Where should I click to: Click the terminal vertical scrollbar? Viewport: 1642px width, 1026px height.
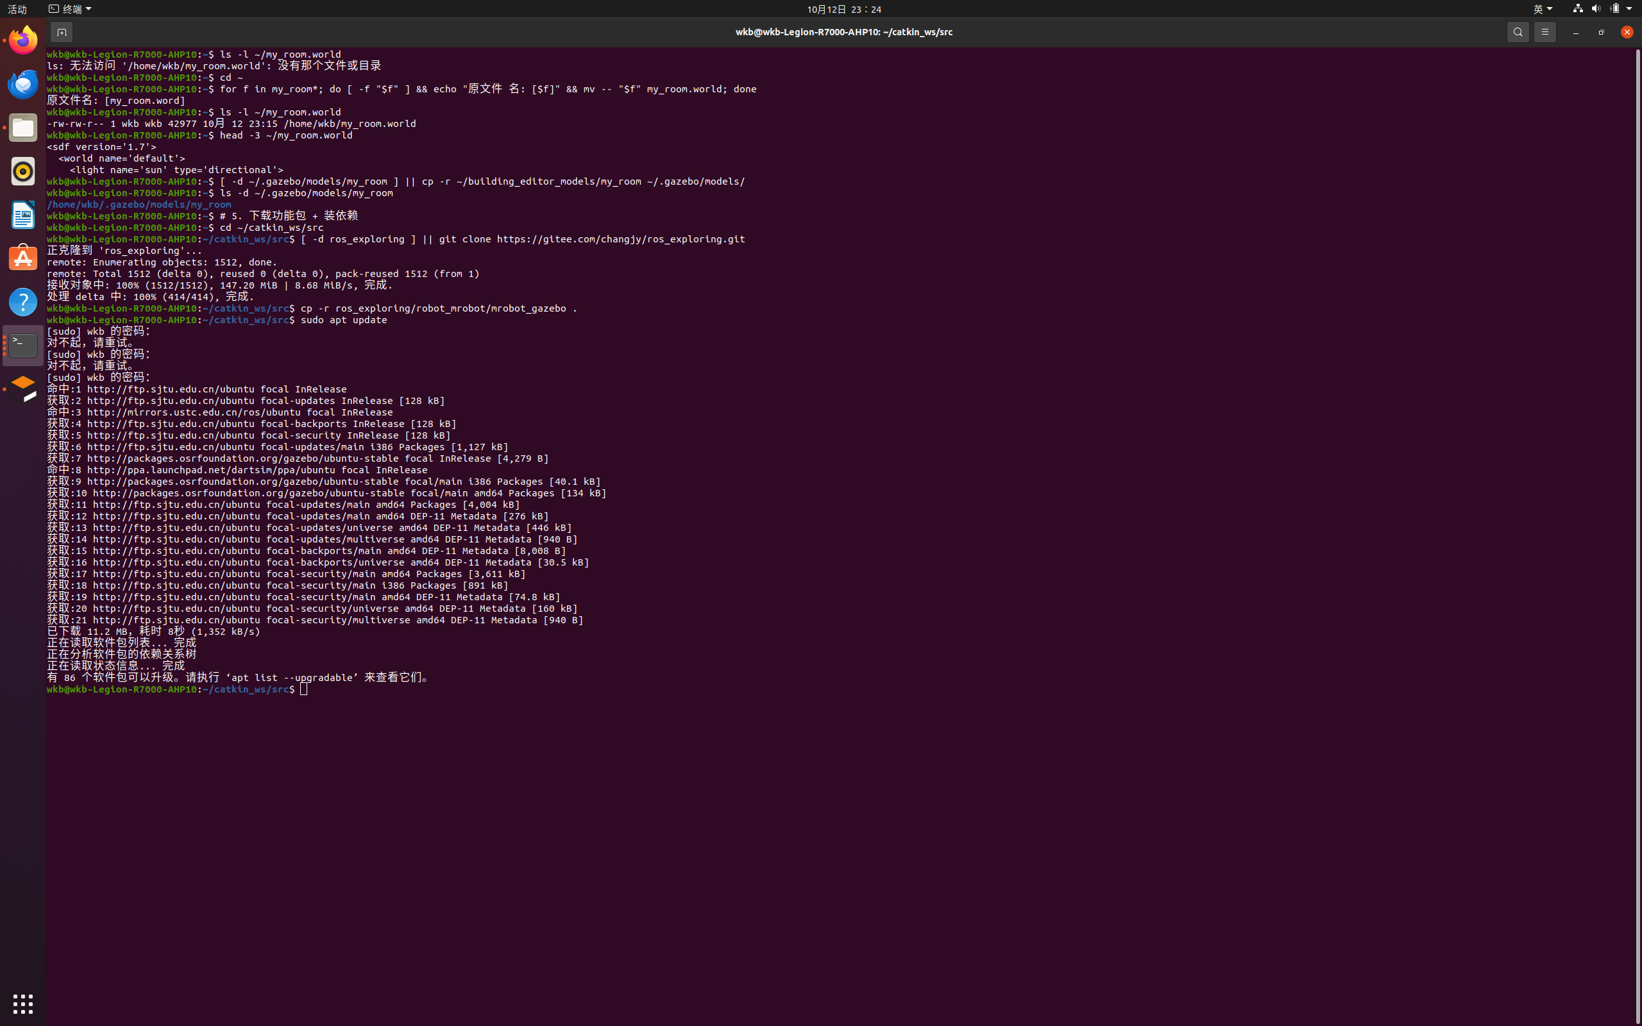point(1638,536)
